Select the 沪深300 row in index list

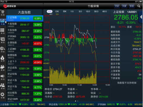coord(25,37)
